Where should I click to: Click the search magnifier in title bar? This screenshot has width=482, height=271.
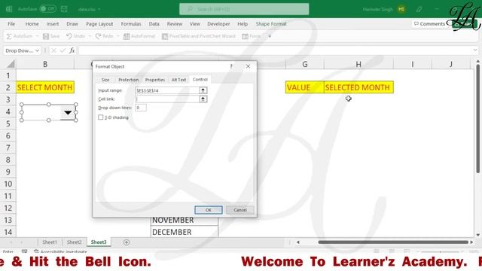click(190, 9)
